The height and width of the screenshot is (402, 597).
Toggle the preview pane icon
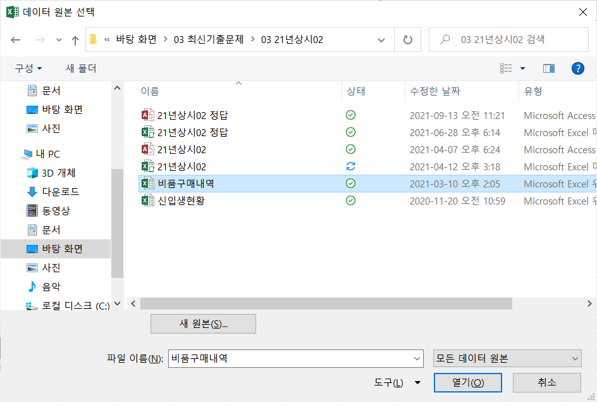[x=548, y=68]
